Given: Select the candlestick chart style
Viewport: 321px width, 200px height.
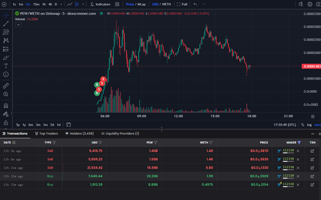Looking at the screenshot, I should pyautogui.click(x=77, y=4).
